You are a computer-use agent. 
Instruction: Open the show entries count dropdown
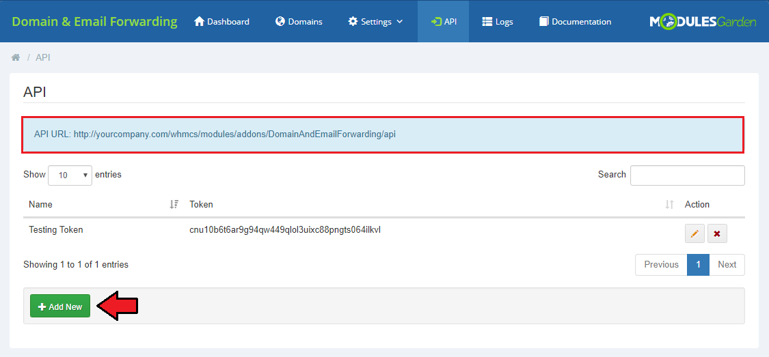tap(70, 175)
